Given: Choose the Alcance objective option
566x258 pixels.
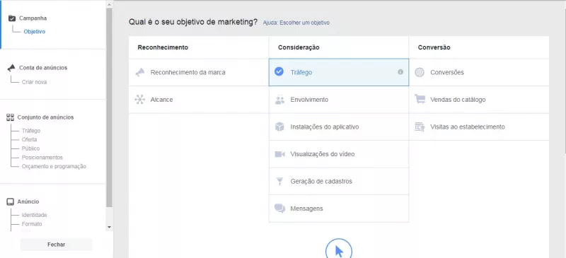Looking at the screenshot, I should coord(199,100).
